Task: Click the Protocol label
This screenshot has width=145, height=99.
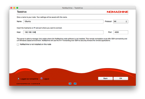Action: (108, 21)
